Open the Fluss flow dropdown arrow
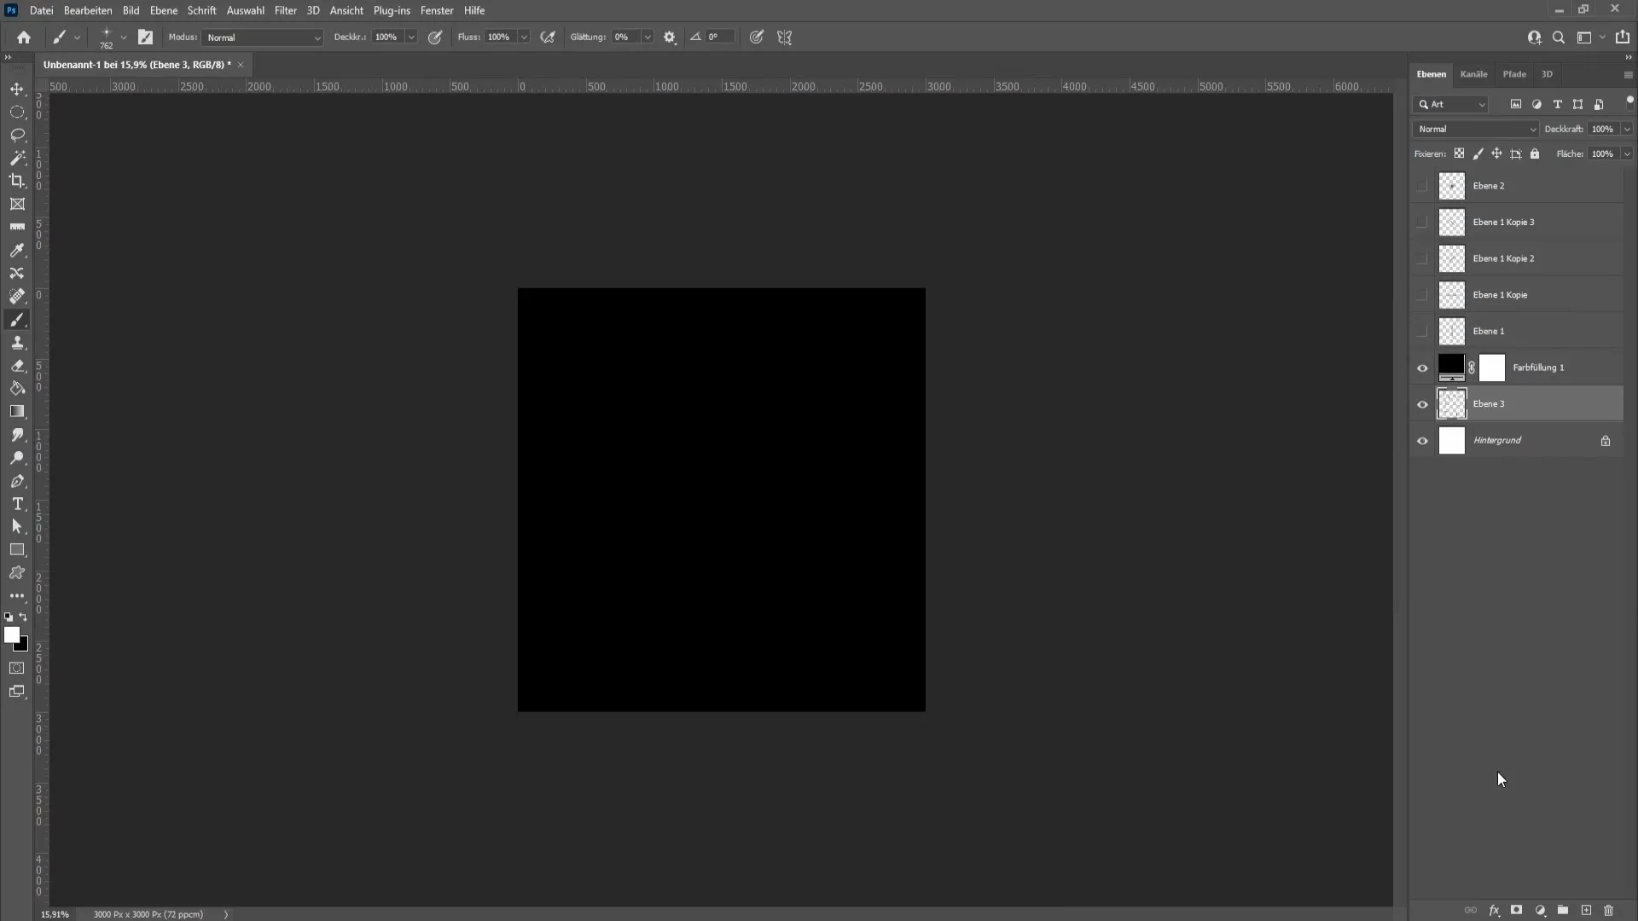The image size is (1638, 921). click(x=524, y=38)
